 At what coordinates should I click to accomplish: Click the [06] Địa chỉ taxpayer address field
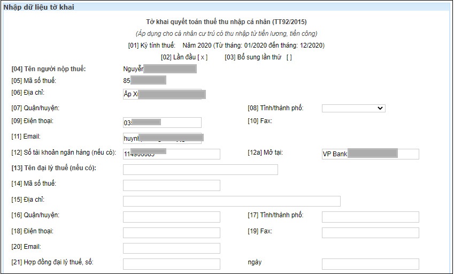coord(162,95)
